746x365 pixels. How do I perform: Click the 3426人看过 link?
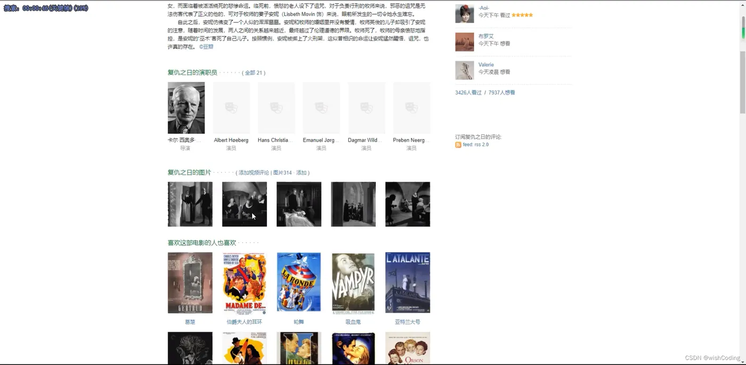468,93
